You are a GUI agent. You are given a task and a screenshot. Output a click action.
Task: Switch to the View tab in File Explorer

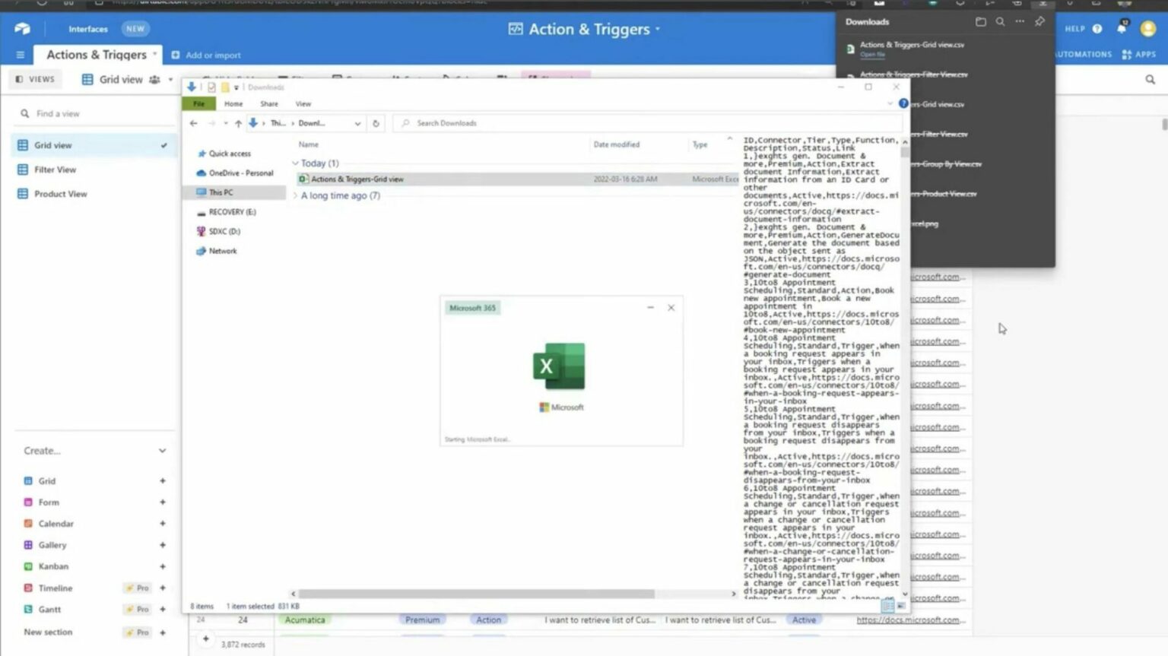[x=303, y=103]
